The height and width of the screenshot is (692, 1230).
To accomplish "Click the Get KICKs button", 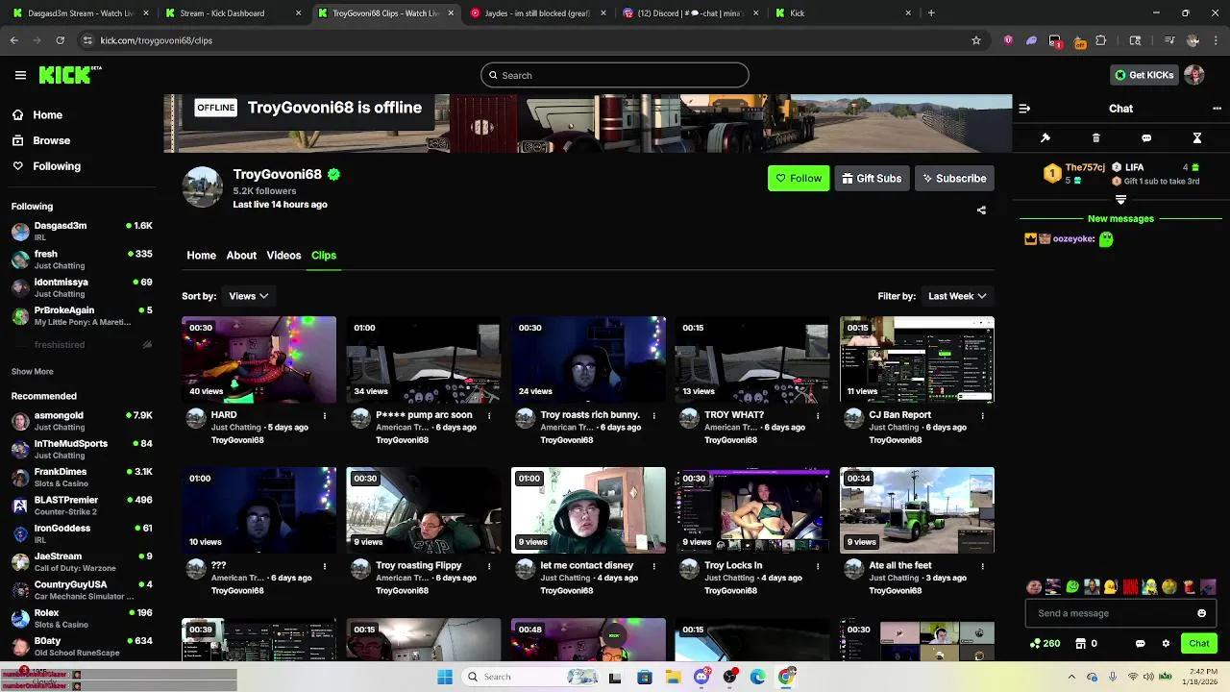I will [x=1144, y=75].
